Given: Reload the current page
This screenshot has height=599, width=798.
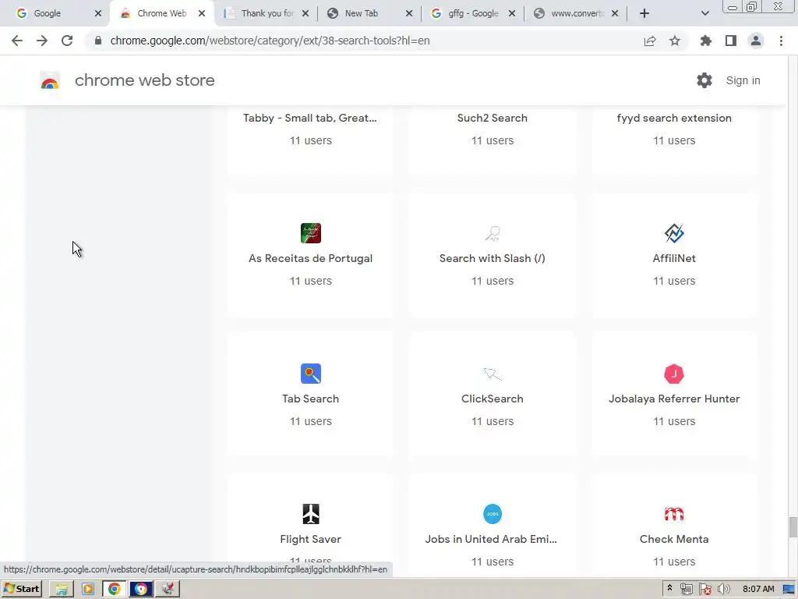Looking at the screenshot, I should pos(67,41).
